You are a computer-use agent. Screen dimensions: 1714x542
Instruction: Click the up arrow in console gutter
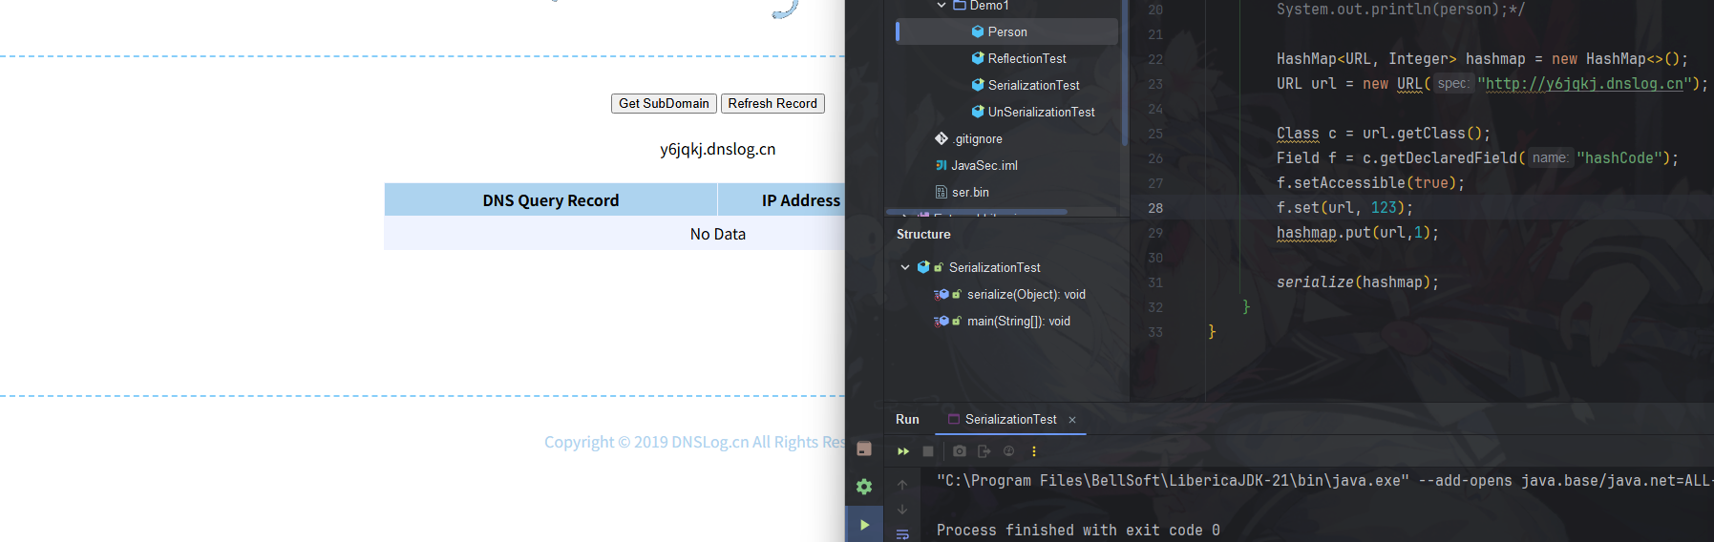point(902,485)
